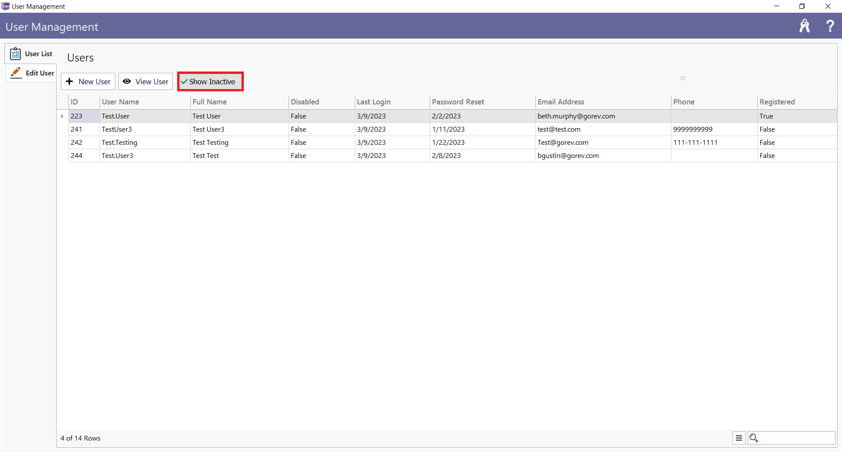The height and width of the screenshot is (452, 842).
Task: Sort by the Registered column header
Action: click(797, 102)
